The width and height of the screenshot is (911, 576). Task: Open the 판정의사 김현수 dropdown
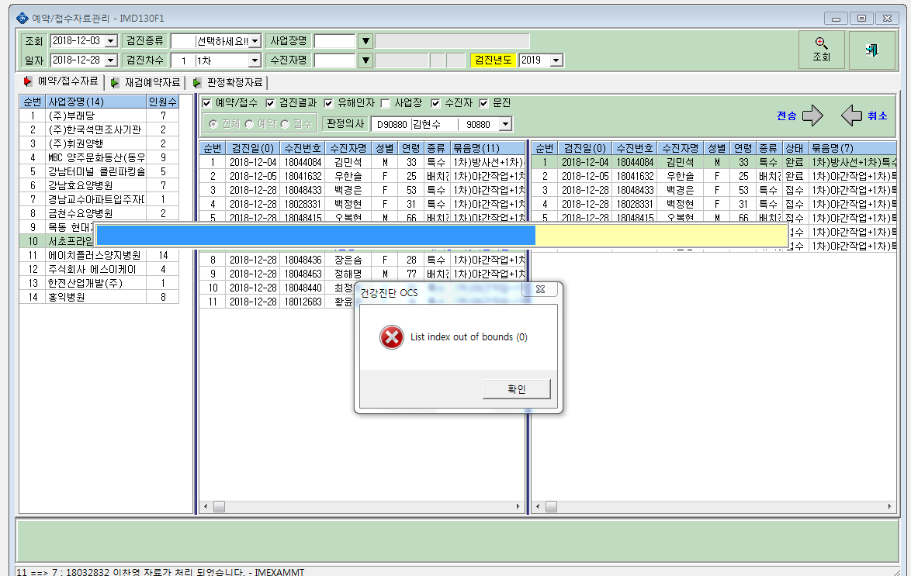click(505, 124)
